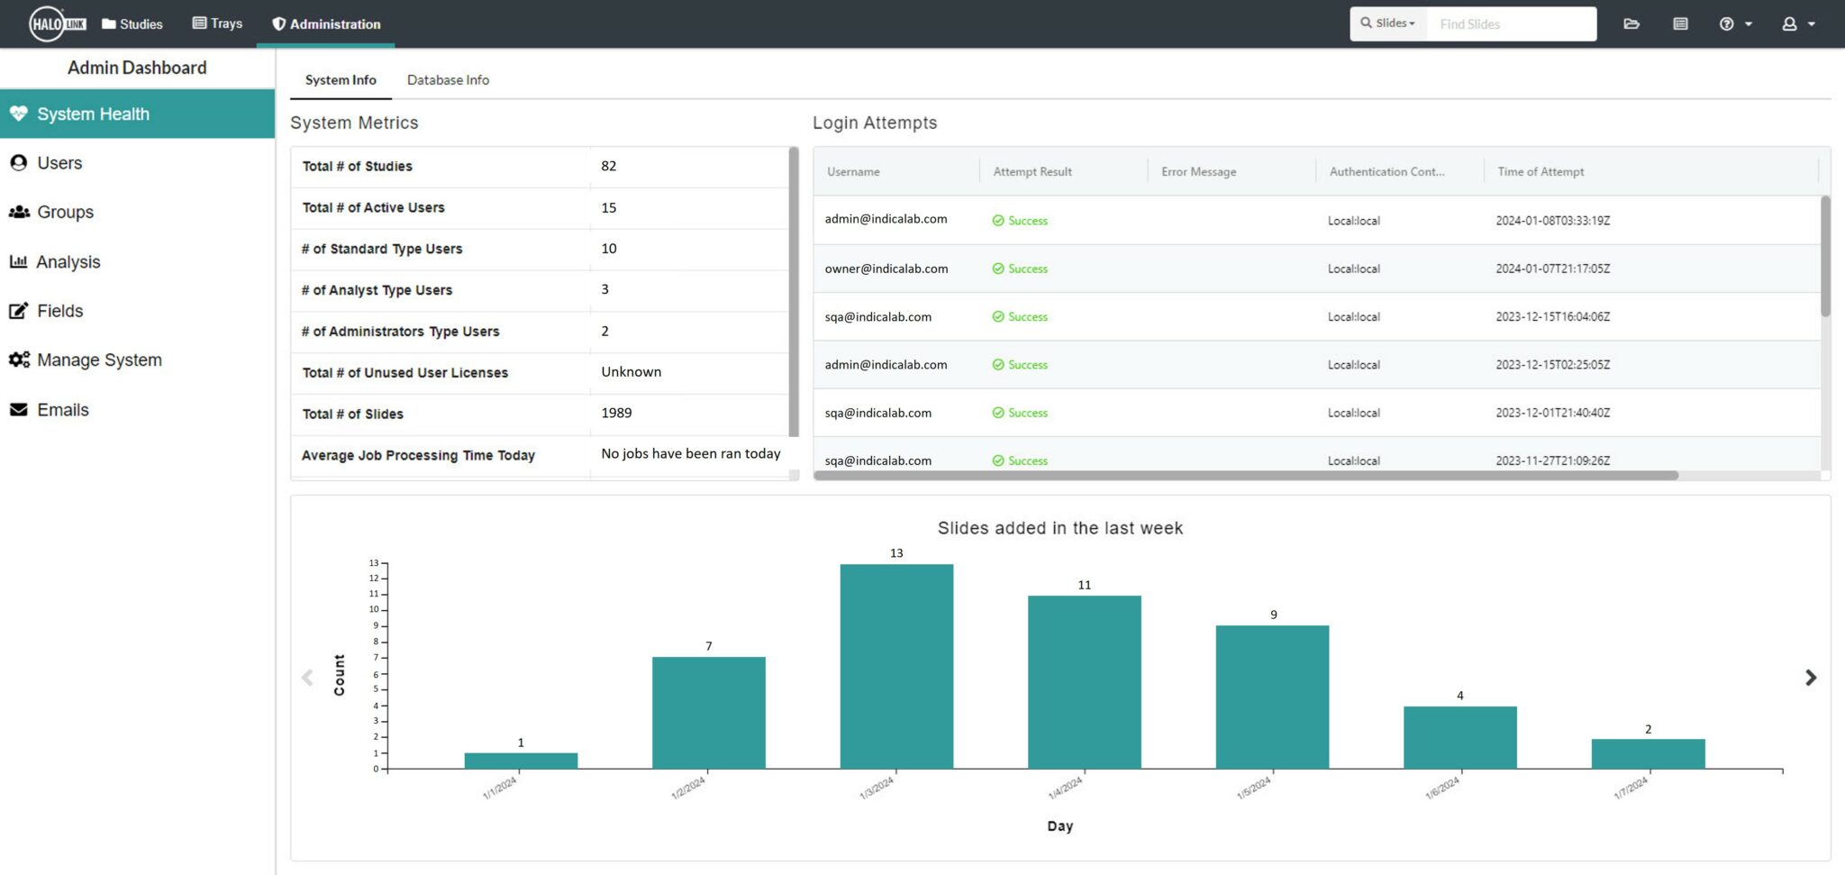This screenshot has width=1845, height=875.
Task: Select the Users sidebar icon
Action: tap(19, 162)
